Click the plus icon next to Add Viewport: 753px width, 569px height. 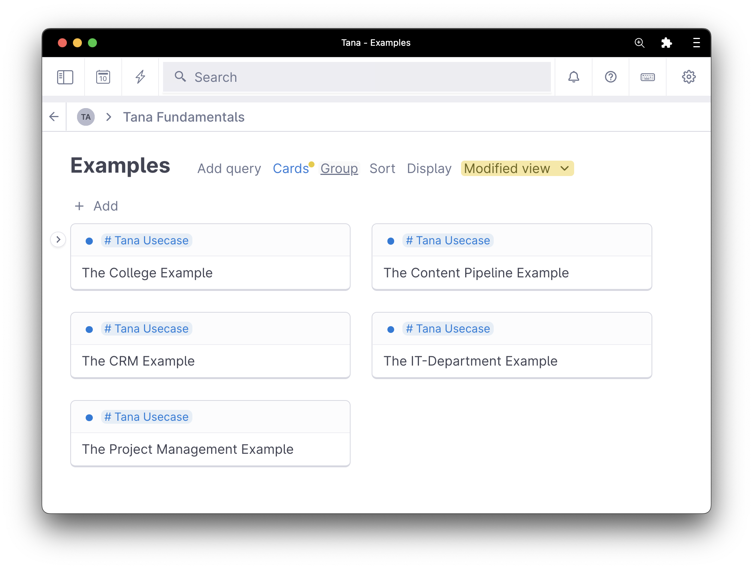pyautogui.click(x=79, y=206)
